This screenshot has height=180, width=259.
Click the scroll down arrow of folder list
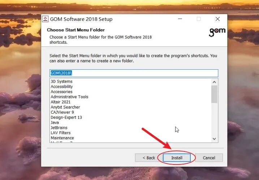214,139
